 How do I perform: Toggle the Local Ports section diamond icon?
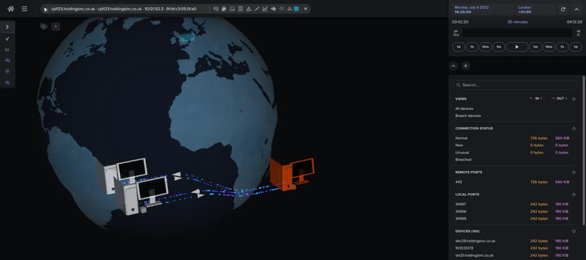click(x=574, y=194)
